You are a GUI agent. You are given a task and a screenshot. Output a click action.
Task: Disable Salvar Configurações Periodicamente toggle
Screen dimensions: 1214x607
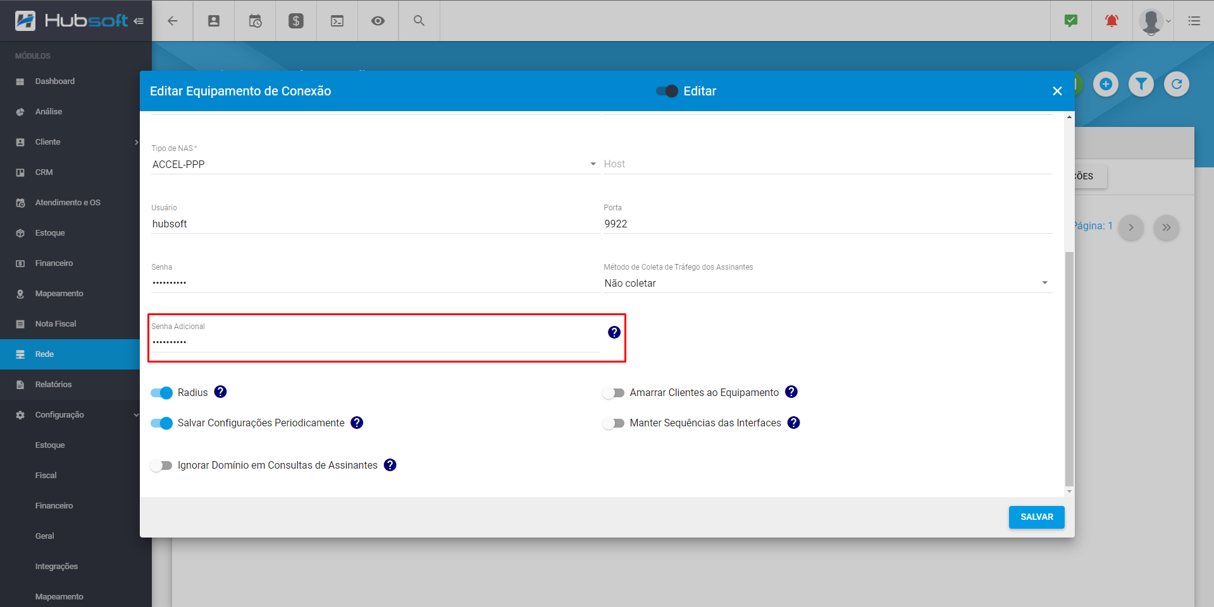coord(161,423)
